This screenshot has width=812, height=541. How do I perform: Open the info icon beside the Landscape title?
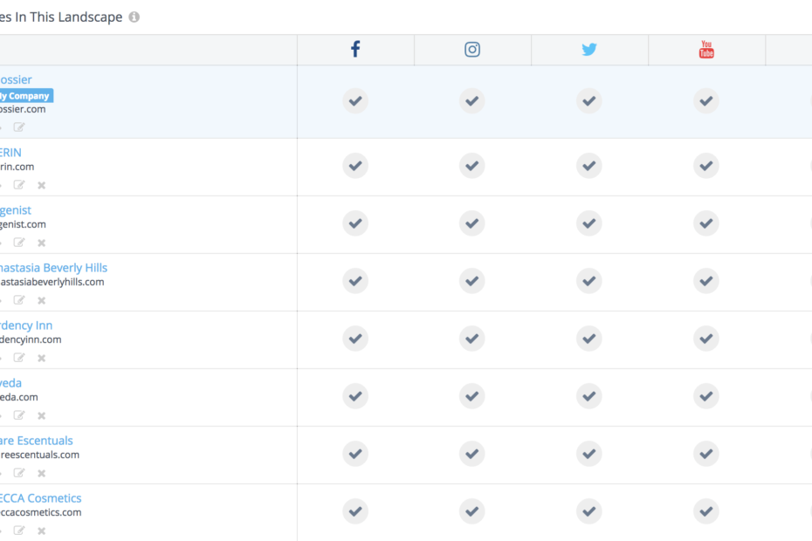tap(134, 17)
